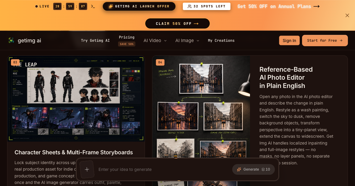This screenshot has height=186, width=355.
Task: Focus the Enter your idea to generate field
Action: [163, 169]
